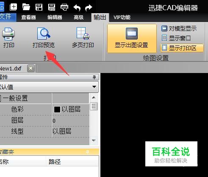Image resolution: width=208 pixels, height=177 pixels.
Task: Click the 图层 layer value 0
Action: click(54, 121)
